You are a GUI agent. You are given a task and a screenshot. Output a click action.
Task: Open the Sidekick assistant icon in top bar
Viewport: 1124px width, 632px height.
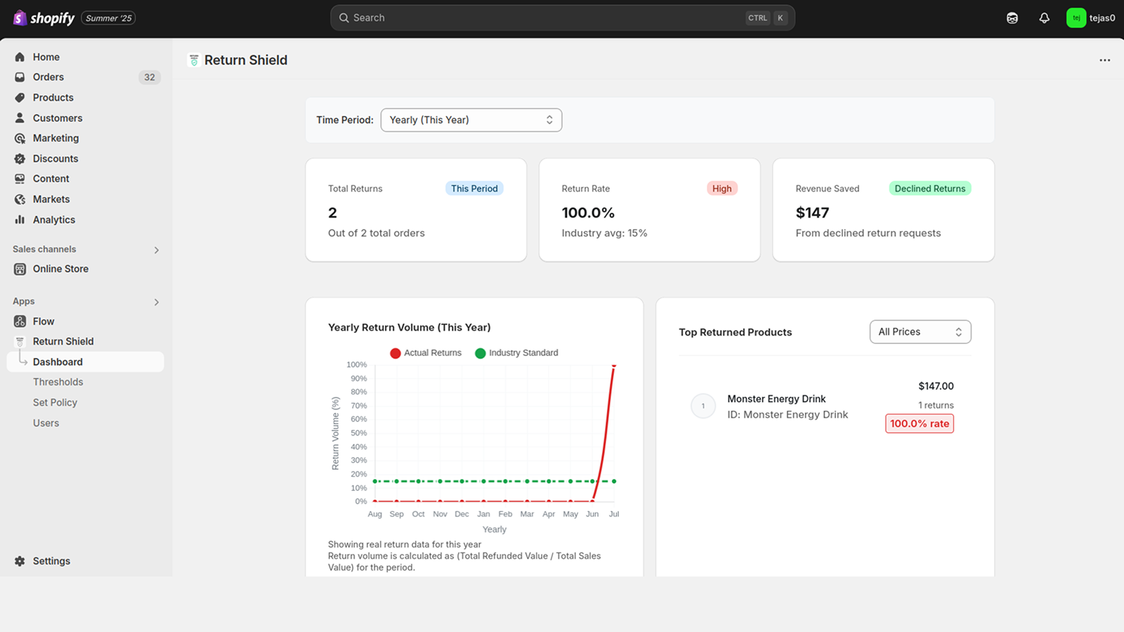[1012, 18]
